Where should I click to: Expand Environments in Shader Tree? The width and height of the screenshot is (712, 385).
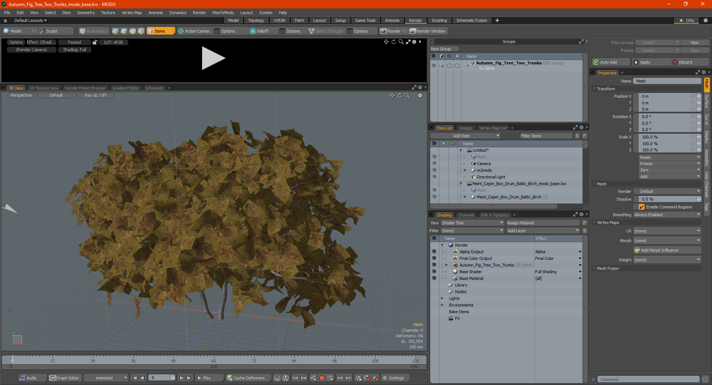click(x=442, y=305)
